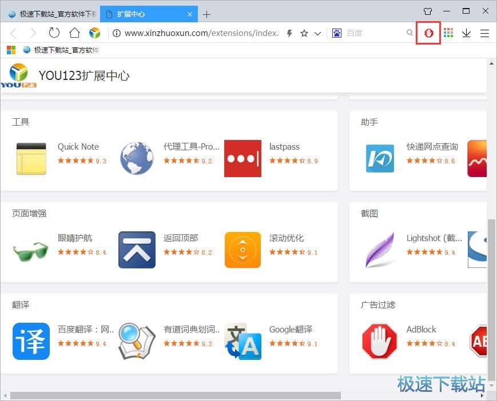Click the 广告过滤 category heading
This screenshot has height=401, width=497.
click(x=378, y=305)
